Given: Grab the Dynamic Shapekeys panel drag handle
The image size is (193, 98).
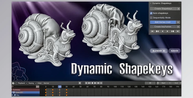Looking at the screenshot, I should [x=179, y=3].
